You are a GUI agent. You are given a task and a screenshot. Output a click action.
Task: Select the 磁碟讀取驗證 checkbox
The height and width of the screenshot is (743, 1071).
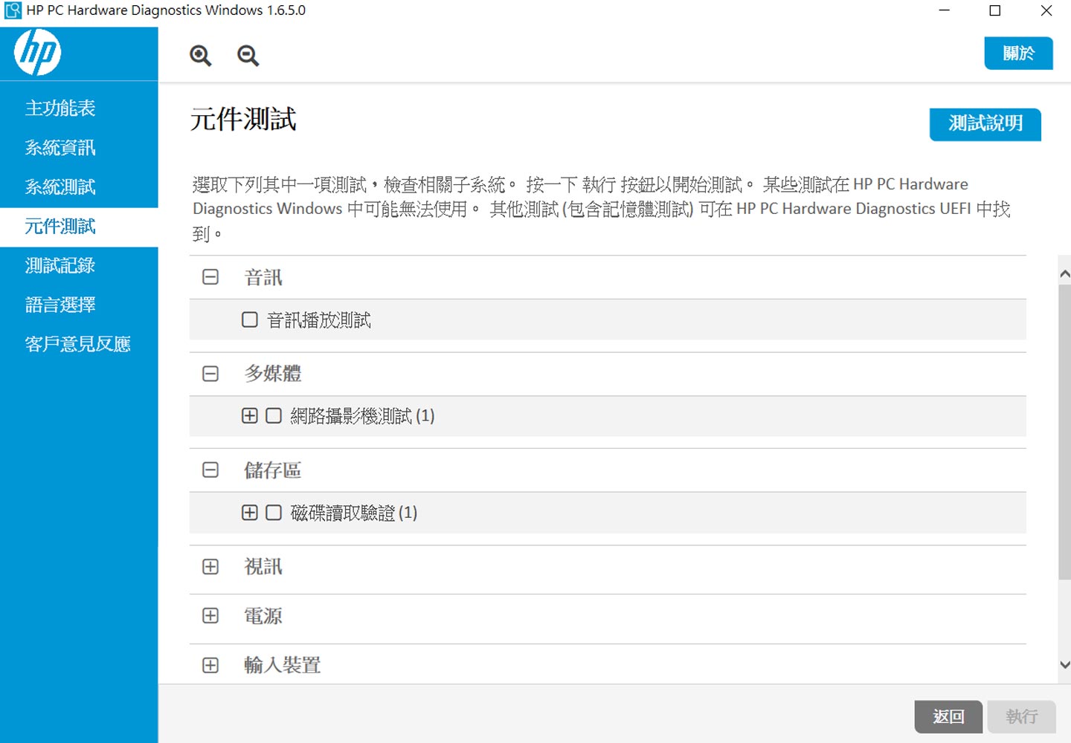pyautogui.click(x=272, y=513)
